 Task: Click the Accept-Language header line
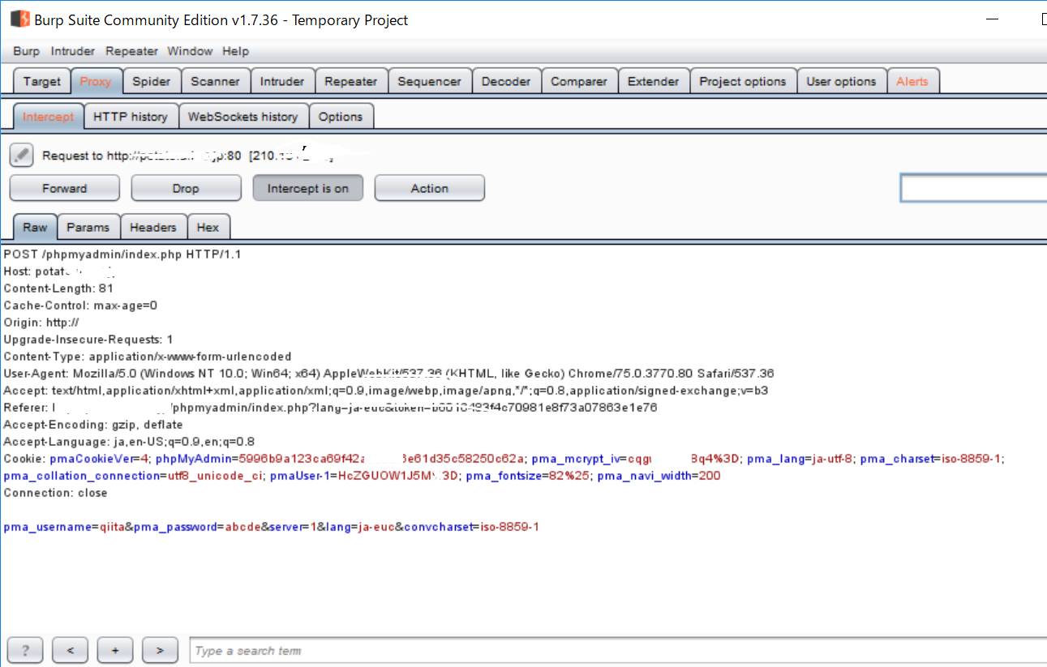[x=129, y=442]
